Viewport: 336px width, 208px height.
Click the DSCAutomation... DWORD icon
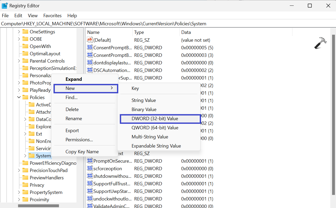click(90, 70)
